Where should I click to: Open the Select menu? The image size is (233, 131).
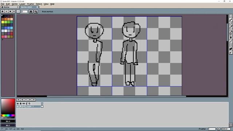(39, 4)
